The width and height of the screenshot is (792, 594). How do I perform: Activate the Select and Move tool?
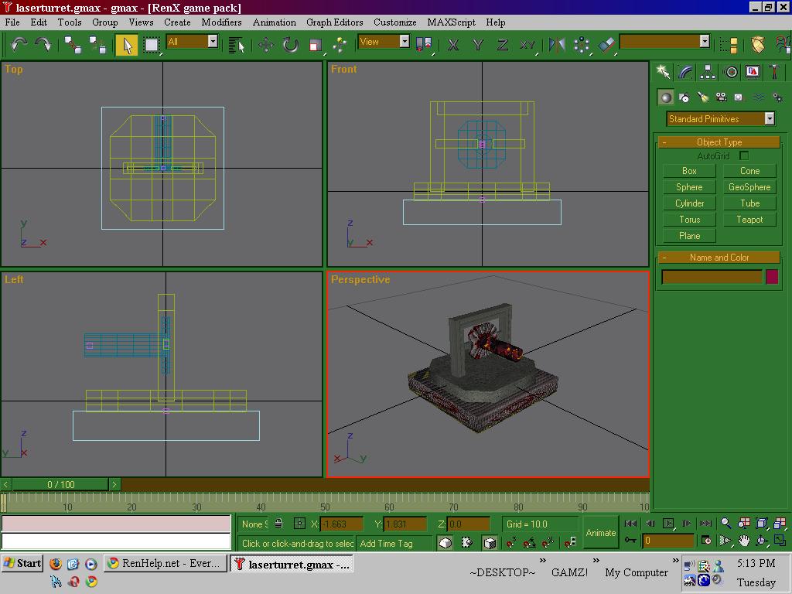click(x=265, y=45)
